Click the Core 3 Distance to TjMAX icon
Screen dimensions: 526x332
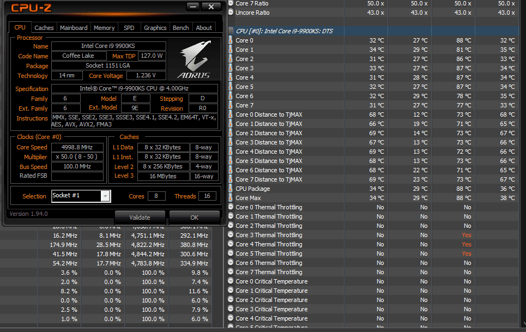pos(231,142)
